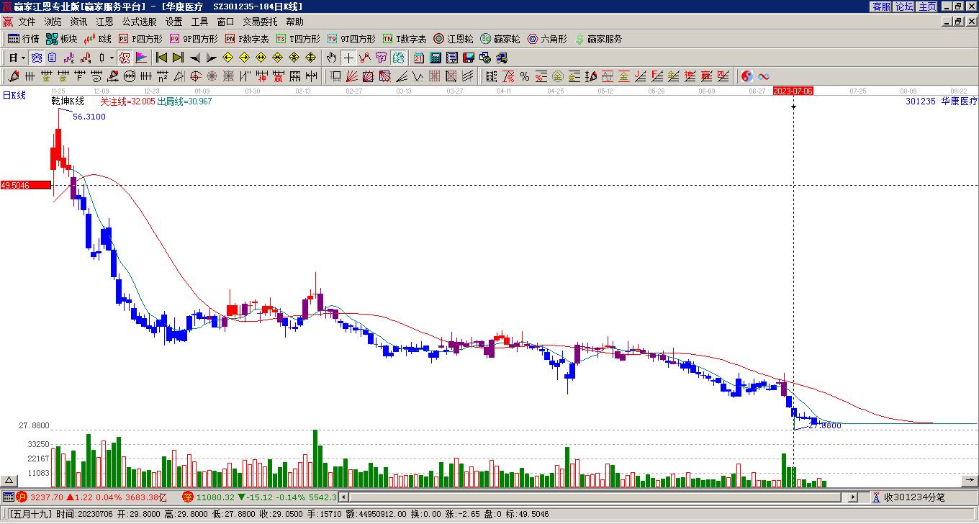Click the flag icon in toolbar

(141, 58)
